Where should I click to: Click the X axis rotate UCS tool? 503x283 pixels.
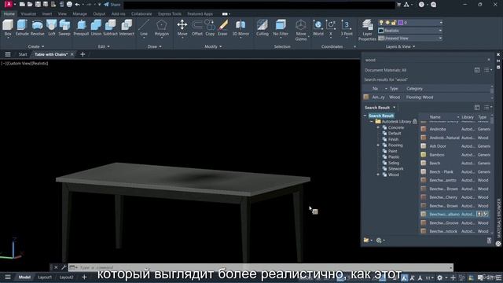click(x=331, y=28)
